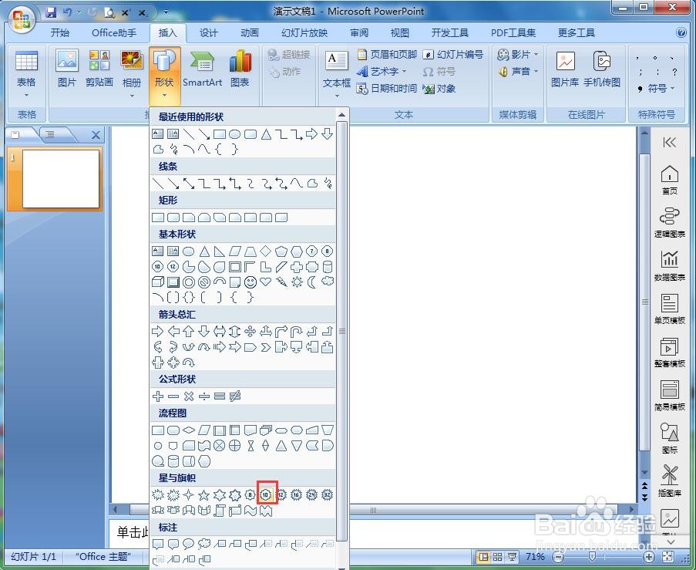The width and height of the screenshot is (696, 570).
Task: Select the moon shape
Action: (x=312, y=282)
